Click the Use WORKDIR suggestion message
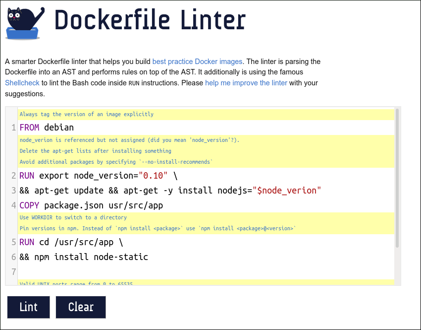This screenshot has width=421, height=330. point(72,217)
